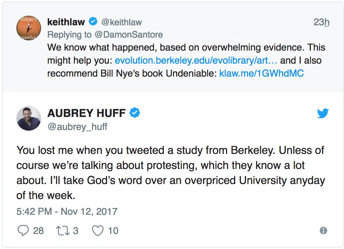Screen dimensions: 344x249
Task: Click the 10 likes count
Action: tap(113, 231)
